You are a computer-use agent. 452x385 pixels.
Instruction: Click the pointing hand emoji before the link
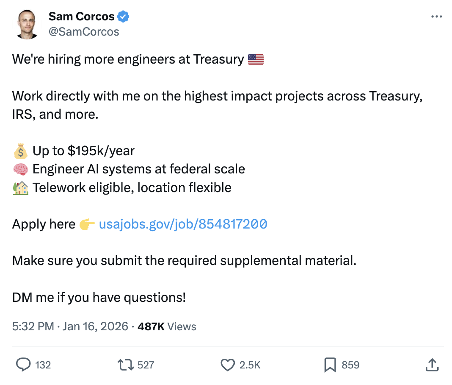(86, 224)
